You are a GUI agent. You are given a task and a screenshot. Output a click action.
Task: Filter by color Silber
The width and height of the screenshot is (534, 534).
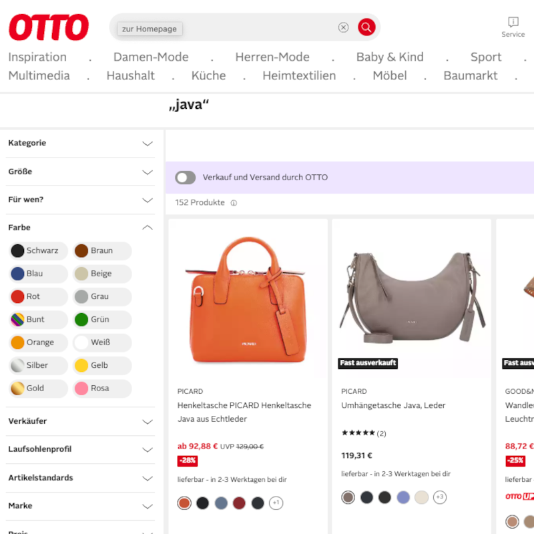38,365
